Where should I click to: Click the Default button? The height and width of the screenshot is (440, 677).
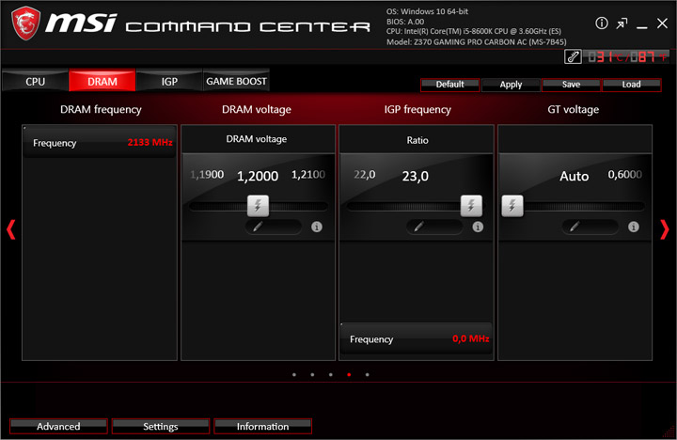tap(449, 85)
